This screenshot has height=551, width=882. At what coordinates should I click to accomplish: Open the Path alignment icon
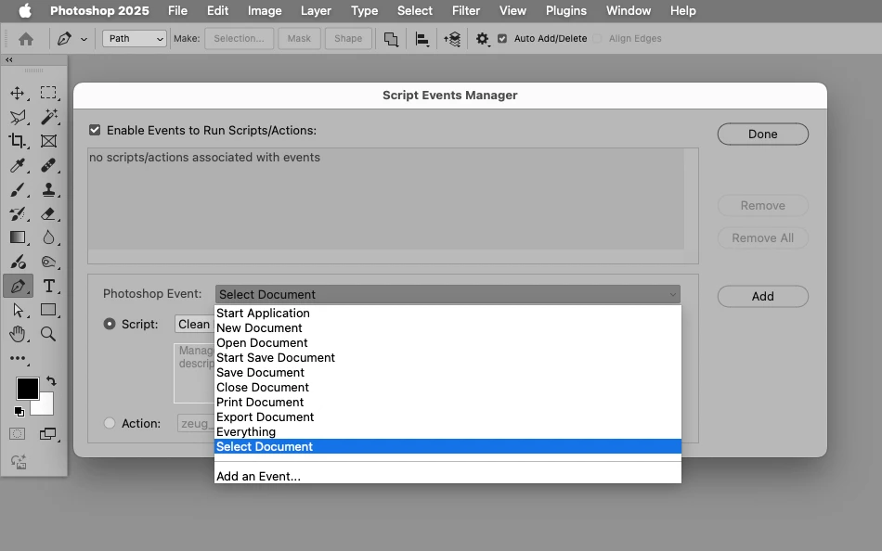[x=422, y=39]
